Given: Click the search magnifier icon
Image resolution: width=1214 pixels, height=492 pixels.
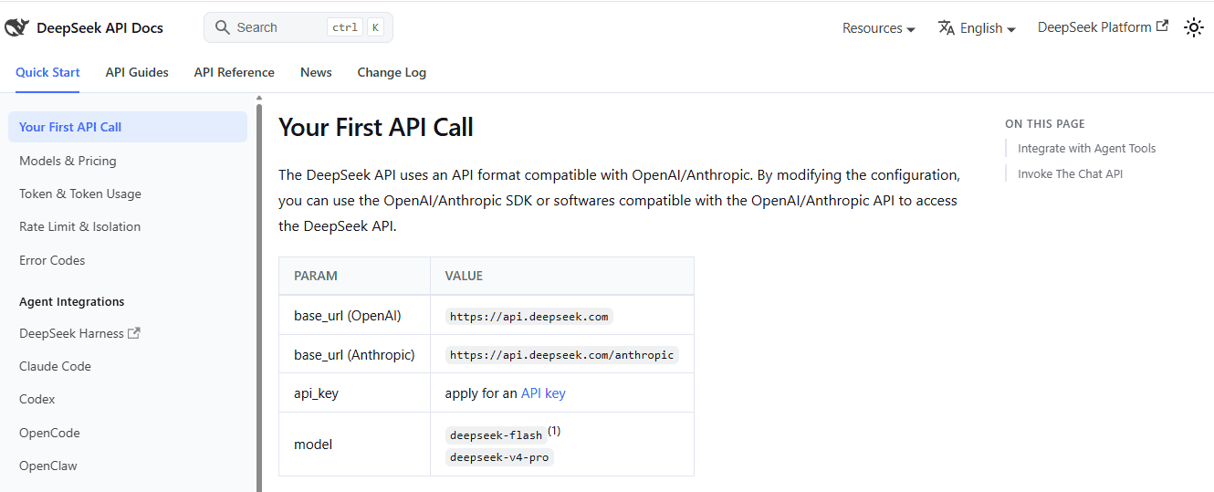Looking at the screenshot, I should point(222,27).
